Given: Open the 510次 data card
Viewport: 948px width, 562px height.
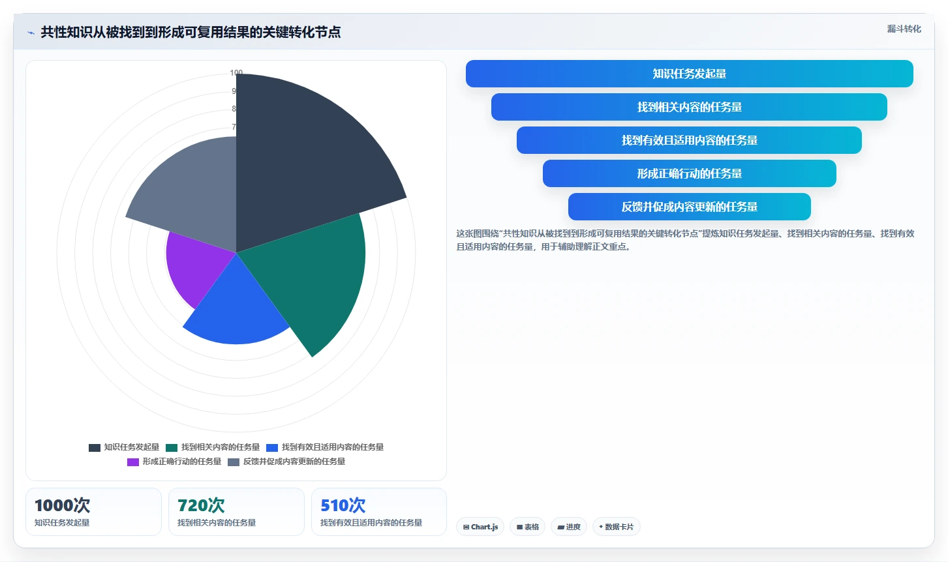Looking at the screenshot, I should [379, 512].
